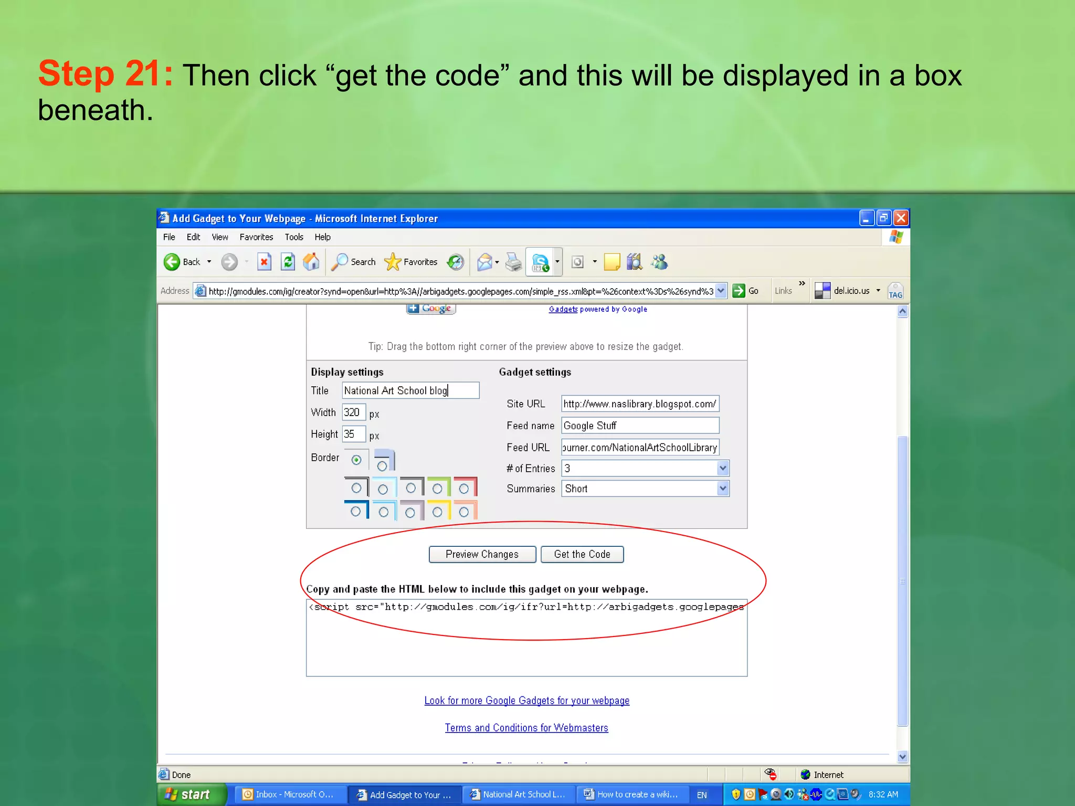Select the red corner border radio option
The image size is (1075, 806).
tap(463, 489)
